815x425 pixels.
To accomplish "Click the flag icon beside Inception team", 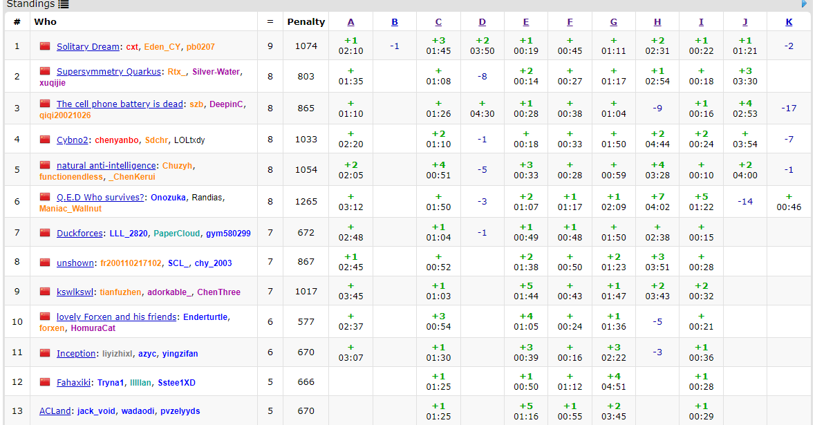I will [45, 353].
